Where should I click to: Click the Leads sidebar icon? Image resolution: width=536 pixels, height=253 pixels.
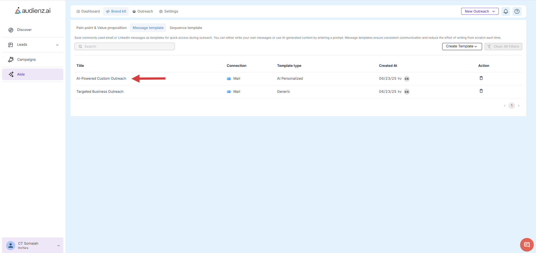(x=11, y=45)
